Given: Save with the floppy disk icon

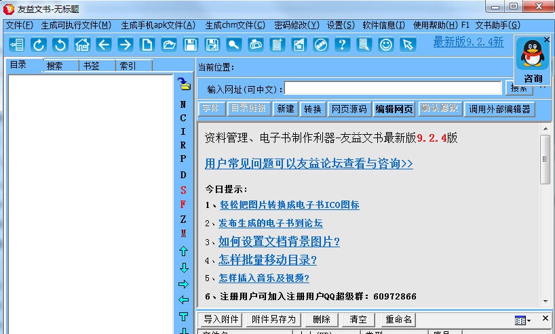Looking at the screenshot, I should click(191, 45).
